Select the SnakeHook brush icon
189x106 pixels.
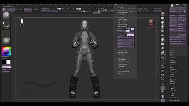point(162,66)
